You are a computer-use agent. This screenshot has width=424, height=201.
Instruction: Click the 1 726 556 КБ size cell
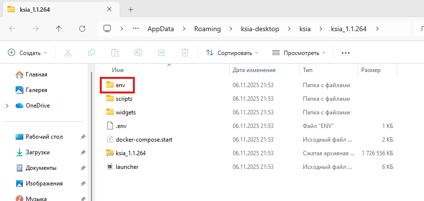(x=377, y=153)
